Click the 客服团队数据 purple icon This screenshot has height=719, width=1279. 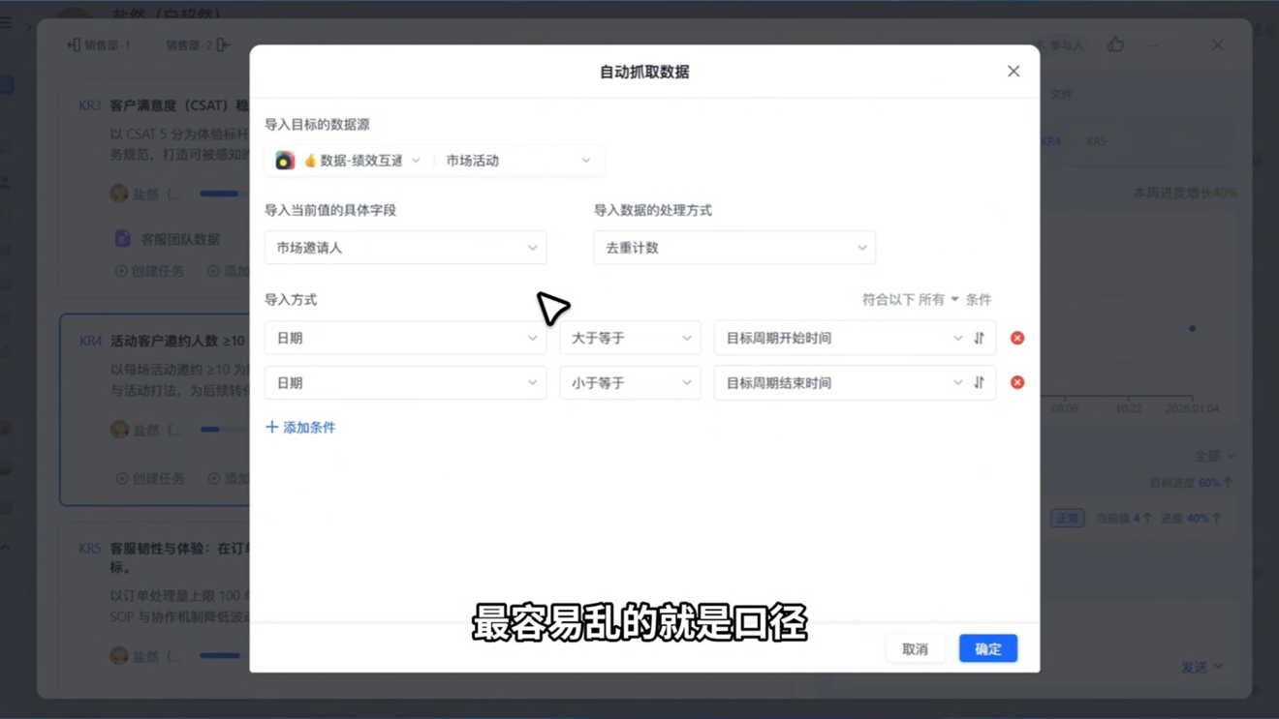[x=123, y=239]
